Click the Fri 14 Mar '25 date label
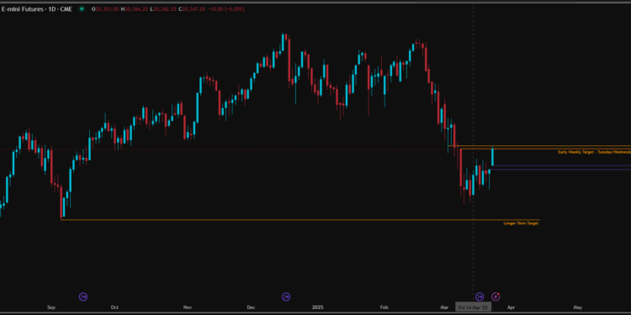 [473, 307]
